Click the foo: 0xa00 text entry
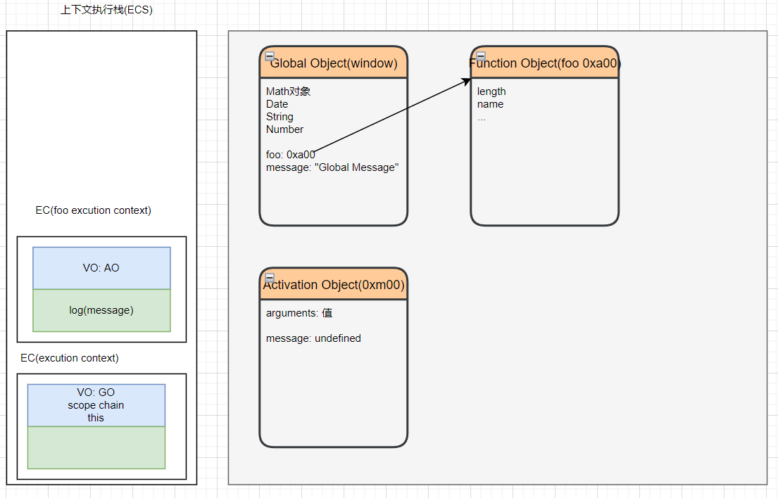 point(290,155)
